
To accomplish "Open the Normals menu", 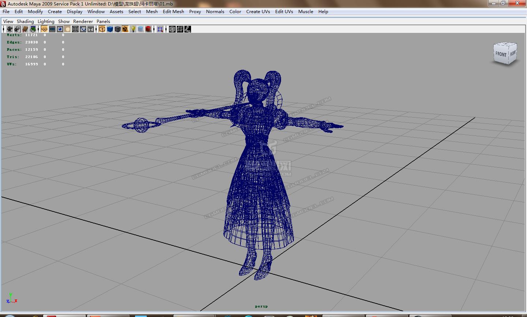I will click(215, 12).
